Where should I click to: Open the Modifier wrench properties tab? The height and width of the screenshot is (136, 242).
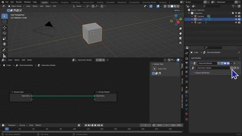(x=186, y=92)
